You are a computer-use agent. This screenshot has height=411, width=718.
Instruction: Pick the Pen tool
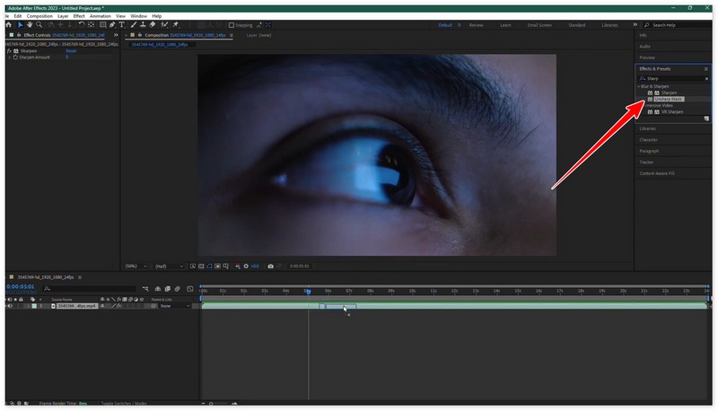[x=110, y=25]
